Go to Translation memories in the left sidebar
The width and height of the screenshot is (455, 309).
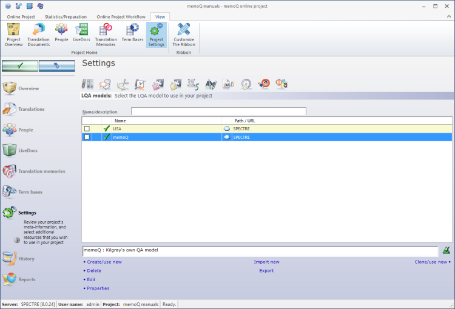tap(41, 171)
